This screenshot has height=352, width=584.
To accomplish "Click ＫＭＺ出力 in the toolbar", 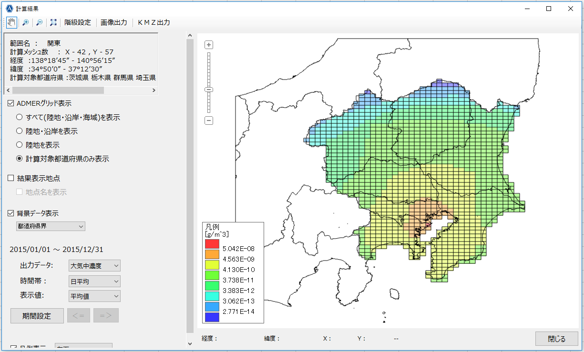I will [x=154, y=22].
